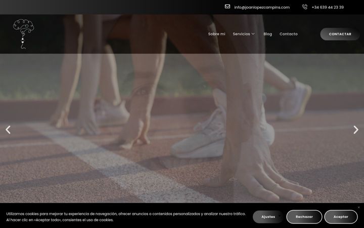Click phone number +34 639 44 23 39
The height and width of the screenshot is (228, 364).
tap(328, 7)
